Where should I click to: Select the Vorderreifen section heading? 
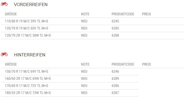tap(31, 4)
